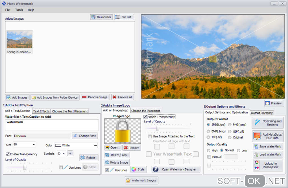
Task: Click disabled text lines Style button
Action: (x=90, y=167)
